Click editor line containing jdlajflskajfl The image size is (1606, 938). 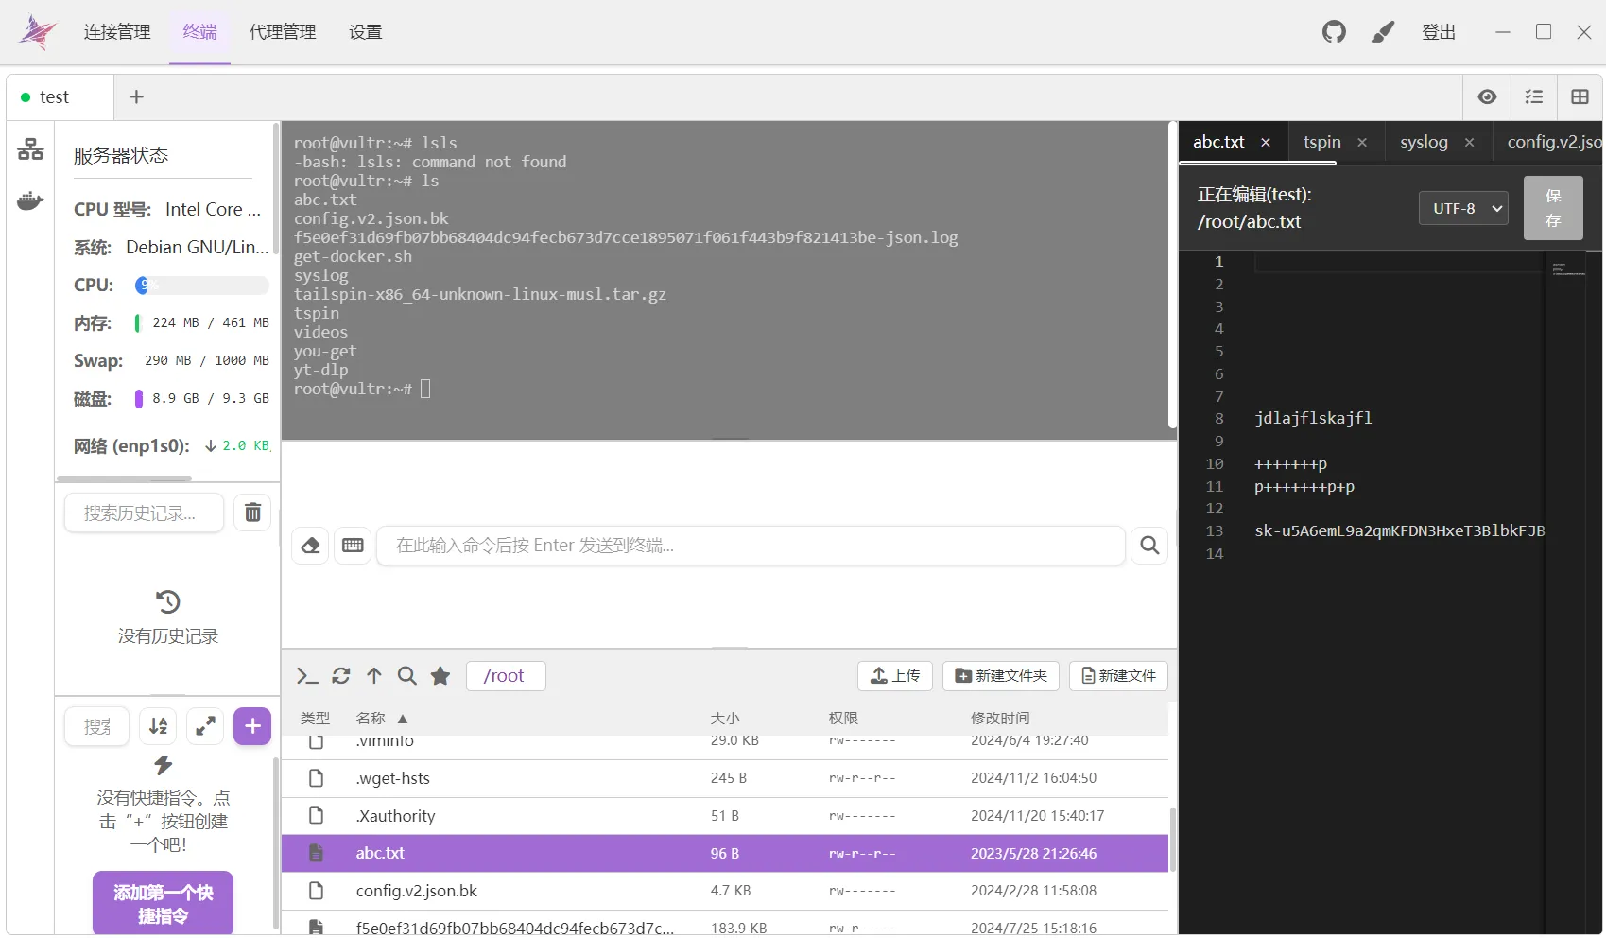pos(1312,418)
